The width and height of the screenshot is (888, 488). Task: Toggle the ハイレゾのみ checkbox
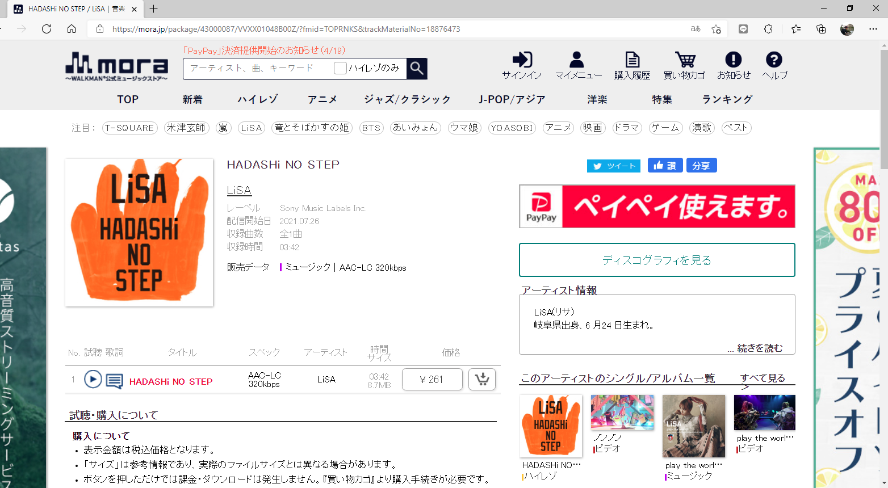coord(341,68)
